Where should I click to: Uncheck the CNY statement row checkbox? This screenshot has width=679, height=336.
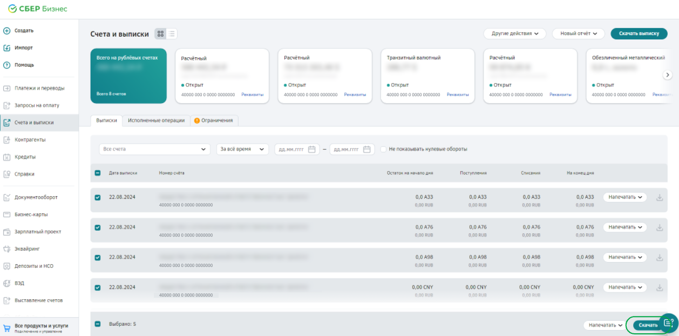98,287
